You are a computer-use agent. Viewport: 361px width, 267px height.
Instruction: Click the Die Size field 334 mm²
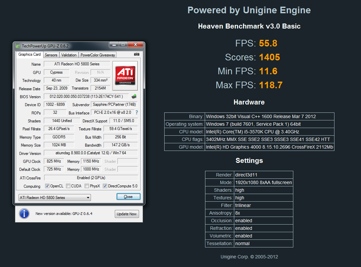point(101,80)
